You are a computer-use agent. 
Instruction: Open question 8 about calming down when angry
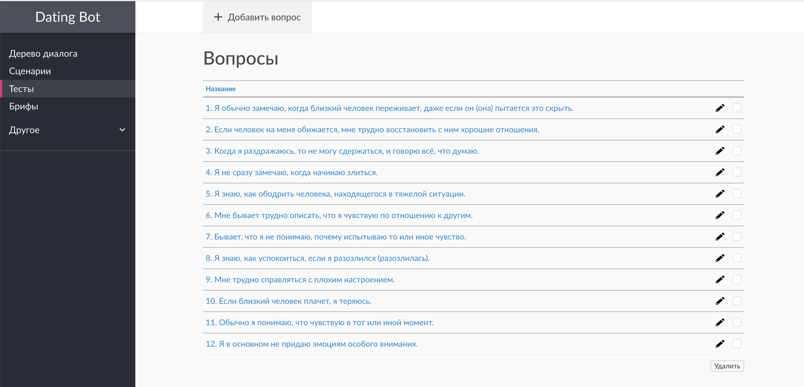click(x=317, y=258)
